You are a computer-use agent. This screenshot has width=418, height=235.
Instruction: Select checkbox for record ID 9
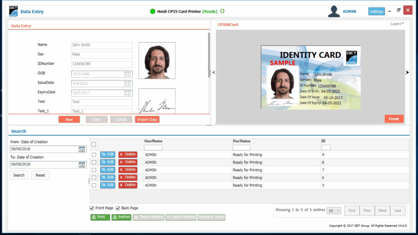pyautogui.click(x=94, y=155)
